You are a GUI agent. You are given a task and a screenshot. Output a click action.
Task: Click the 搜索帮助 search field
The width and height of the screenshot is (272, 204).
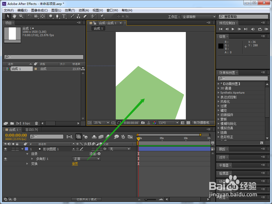click(243, 17)
